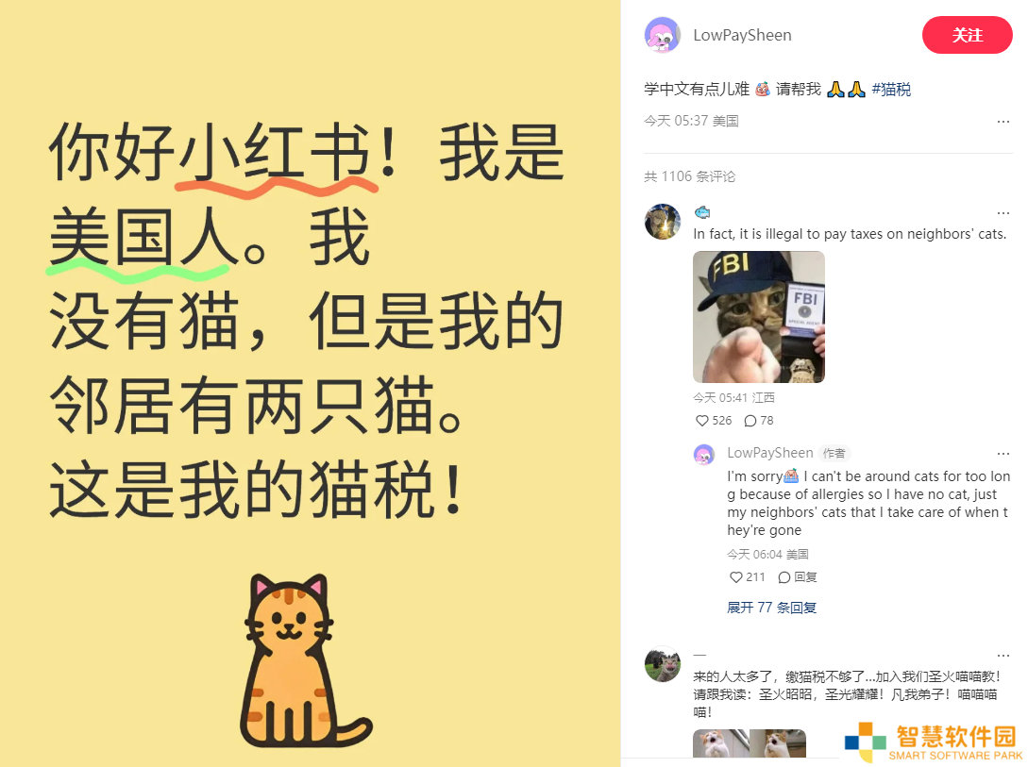The width and height of the screenshot is (1028, 767).
Task: Click the FBI cat comment author's avatar
Action: tap(662, 222)
